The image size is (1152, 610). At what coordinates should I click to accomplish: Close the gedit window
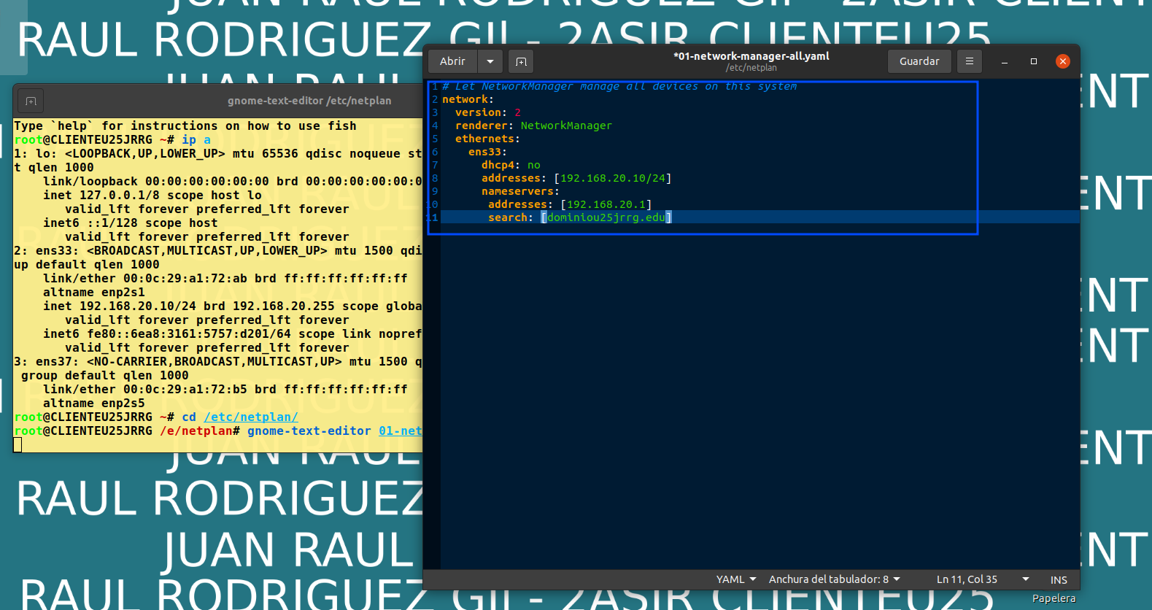(x=1063, y=61)
